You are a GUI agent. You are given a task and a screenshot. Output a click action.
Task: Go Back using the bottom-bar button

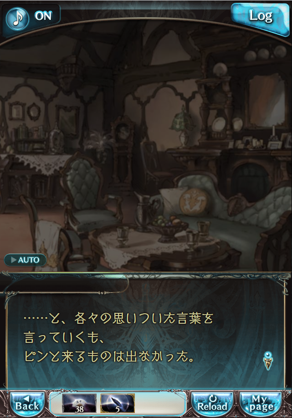pyautogui.click(x=27, y=404)
